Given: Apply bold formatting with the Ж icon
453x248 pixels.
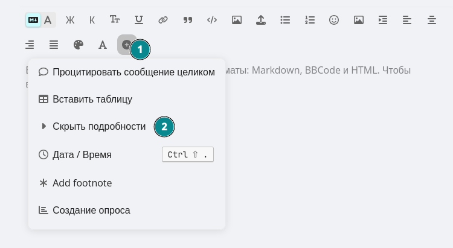Looking at the screenshot, I should 69,20.
